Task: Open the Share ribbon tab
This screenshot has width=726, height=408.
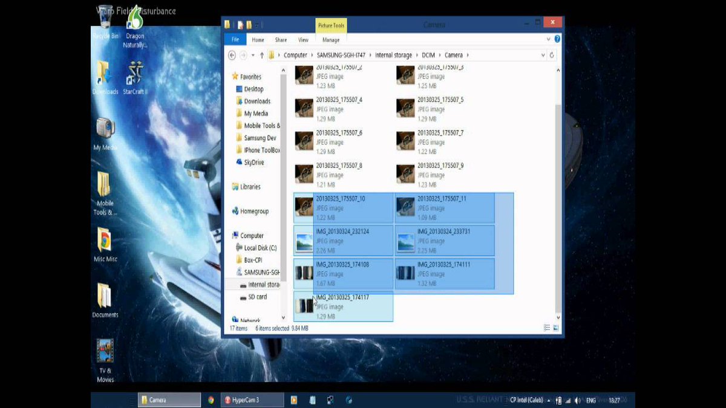Action: click(x=281, y=40)
